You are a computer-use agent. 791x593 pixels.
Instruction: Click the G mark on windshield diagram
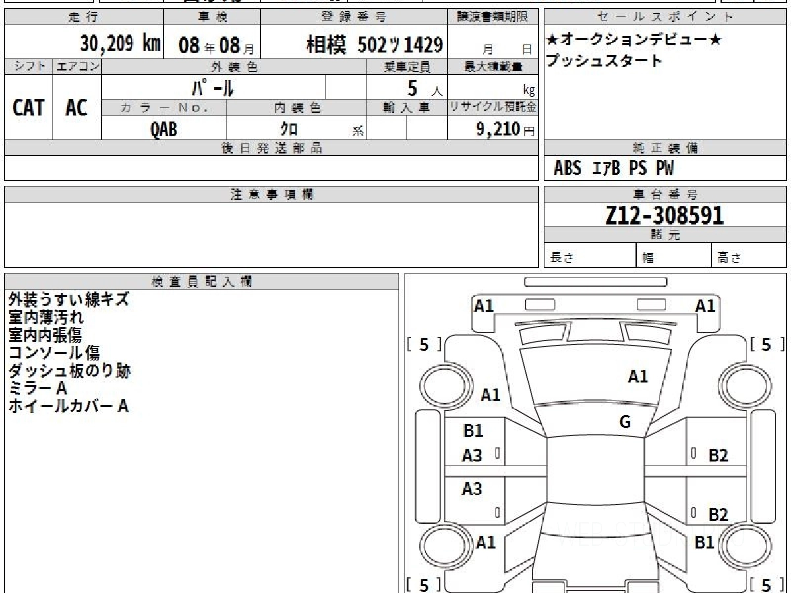625,422
